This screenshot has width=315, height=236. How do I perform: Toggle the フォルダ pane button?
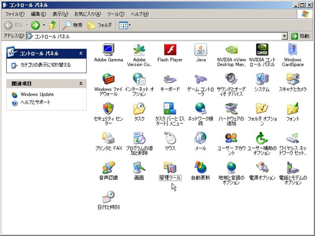(x=99, y=25)
